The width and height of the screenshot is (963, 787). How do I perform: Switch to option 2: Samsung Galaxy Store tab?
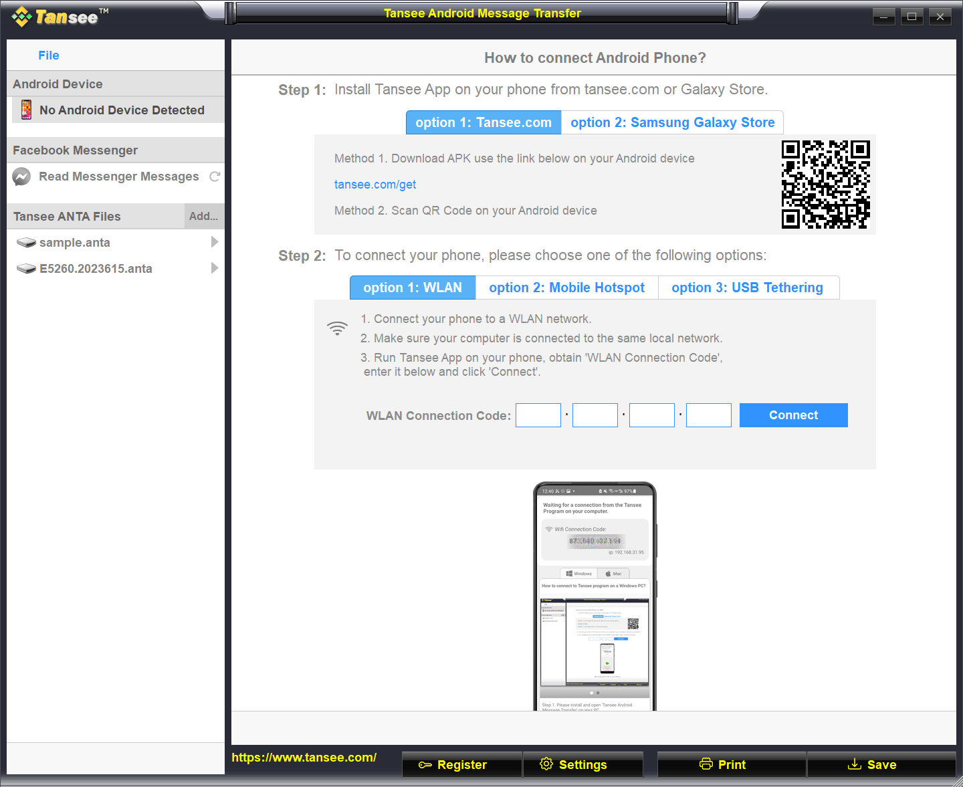(672, 122)
